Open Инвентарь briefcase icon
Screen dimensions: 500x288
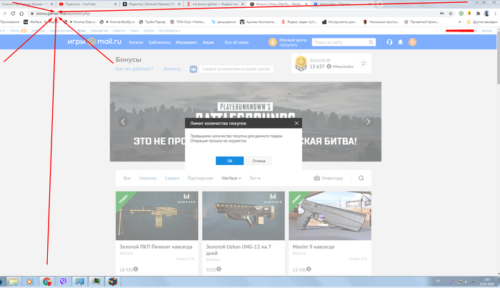click(x=316, y=178)
